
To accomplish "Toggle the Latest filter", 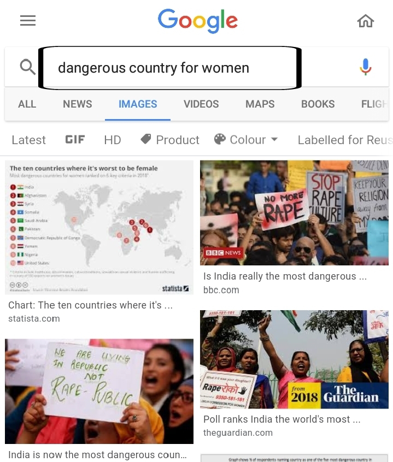I will click(x=28, y=140).
